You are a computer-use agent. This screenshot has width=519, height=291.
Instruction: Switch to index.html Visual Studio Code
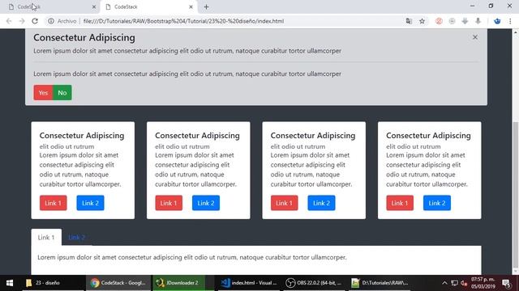[x=249, y=283]
